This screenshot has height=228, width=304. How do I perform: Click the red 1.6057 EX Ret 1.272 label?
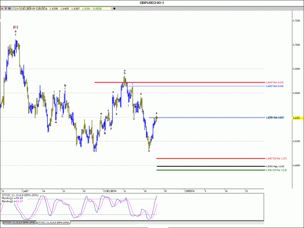(276, 158)
